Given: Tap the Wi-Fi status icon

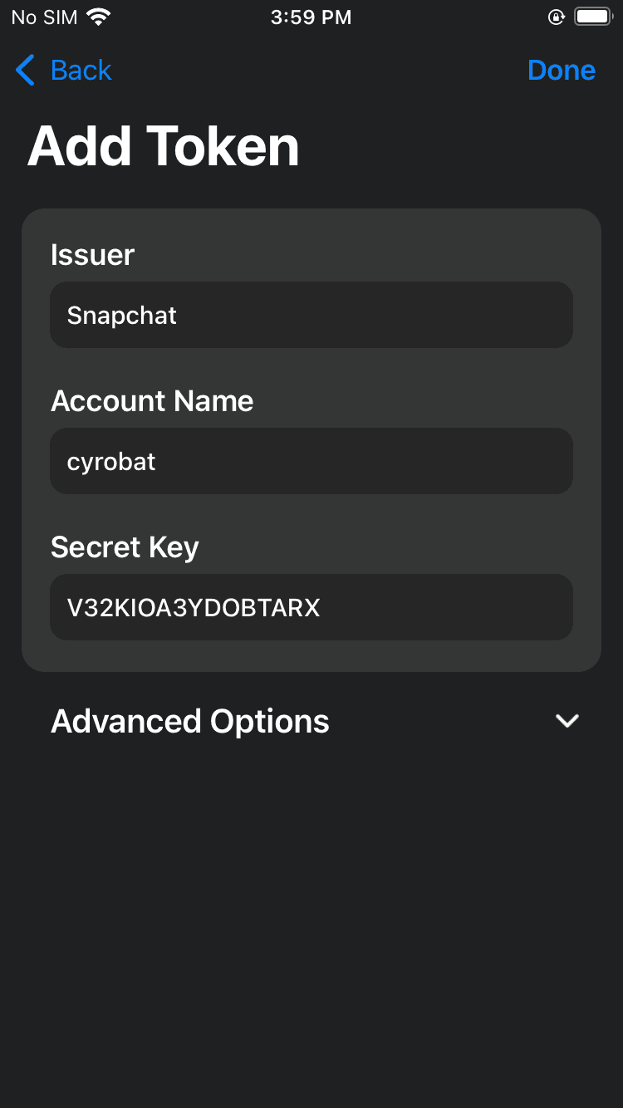Looking at the screenshot, I should [99, 17].
